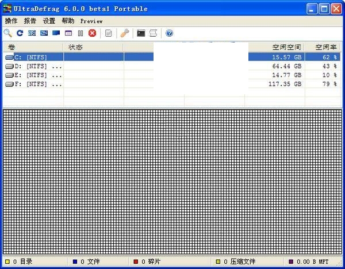Viewport: 345px width, 269px height.
Task: Click the boot time script scroll icon
Action: [x=153, y=33]
